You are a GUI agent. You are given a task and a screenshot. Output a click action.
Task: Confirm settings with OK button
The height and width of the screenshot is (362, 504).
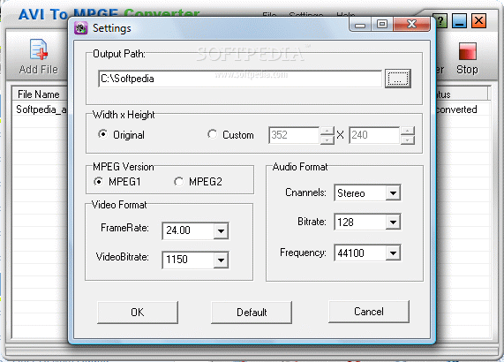tap(138, 313)
